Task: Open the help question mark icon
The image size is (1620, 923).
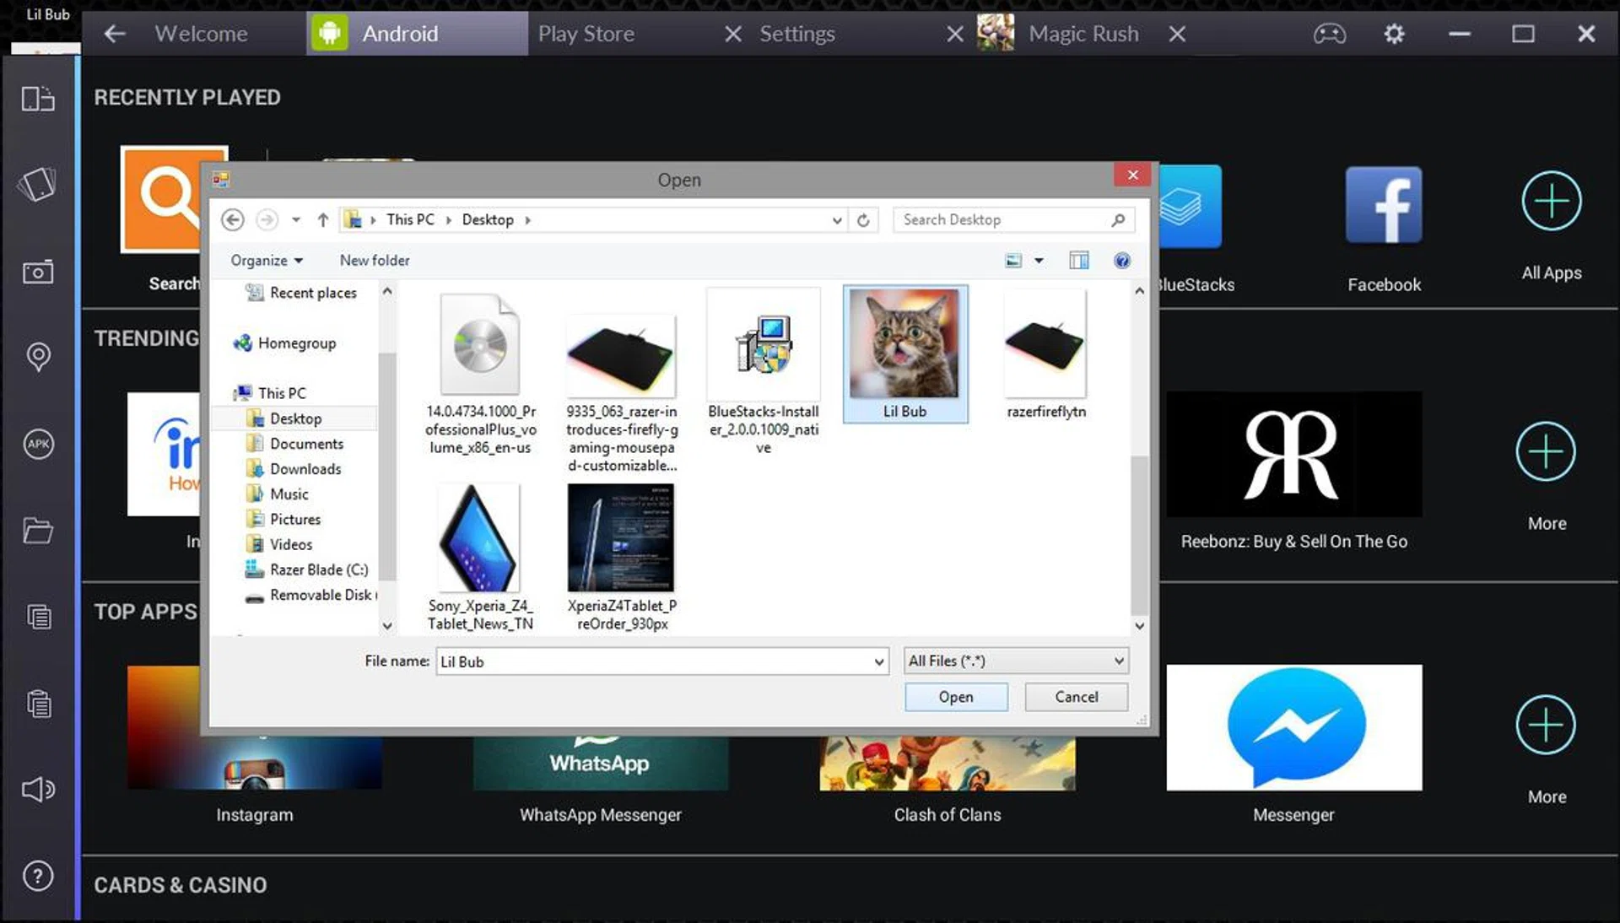Action: tap(38, 876)
